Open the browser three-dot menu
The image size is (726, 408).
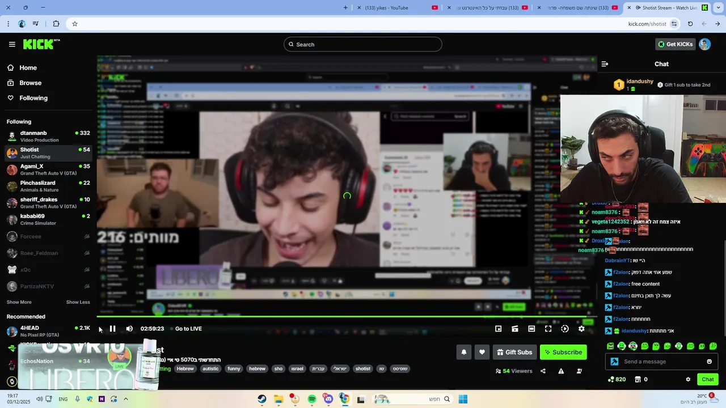point(8,24)
